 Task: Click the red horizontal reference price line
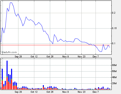point(55,45)
